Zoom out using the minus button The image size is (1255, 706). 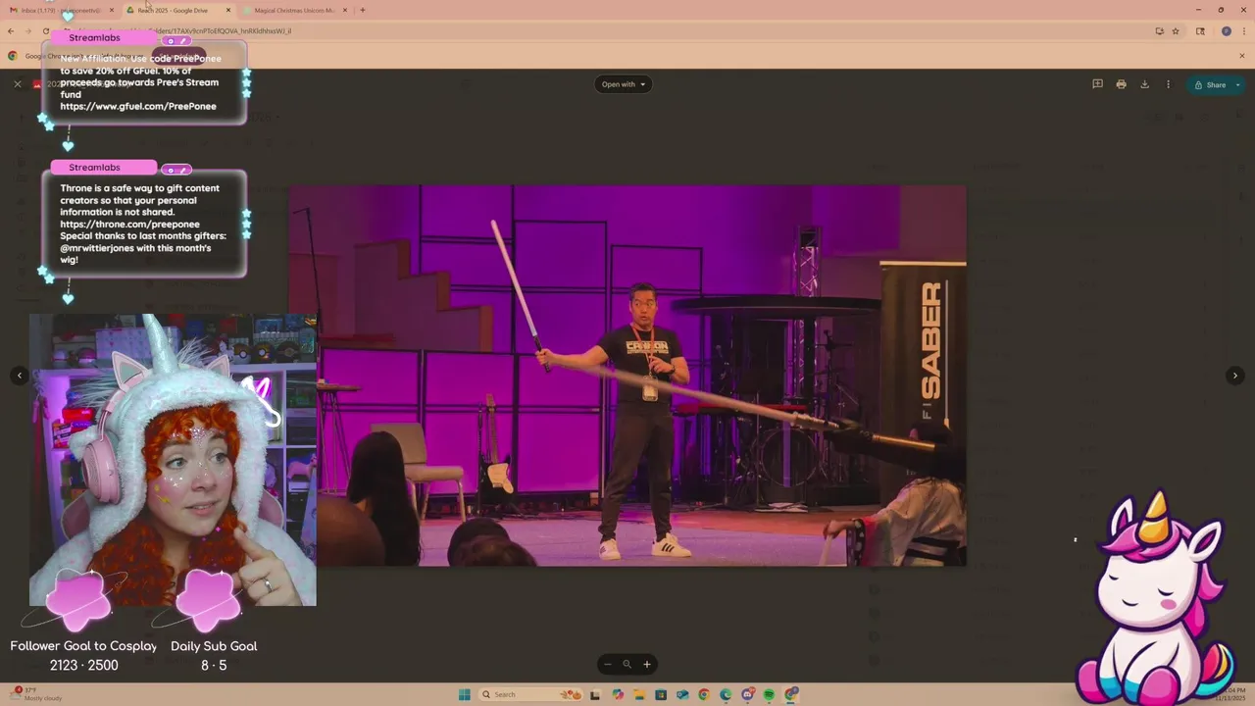607,665
